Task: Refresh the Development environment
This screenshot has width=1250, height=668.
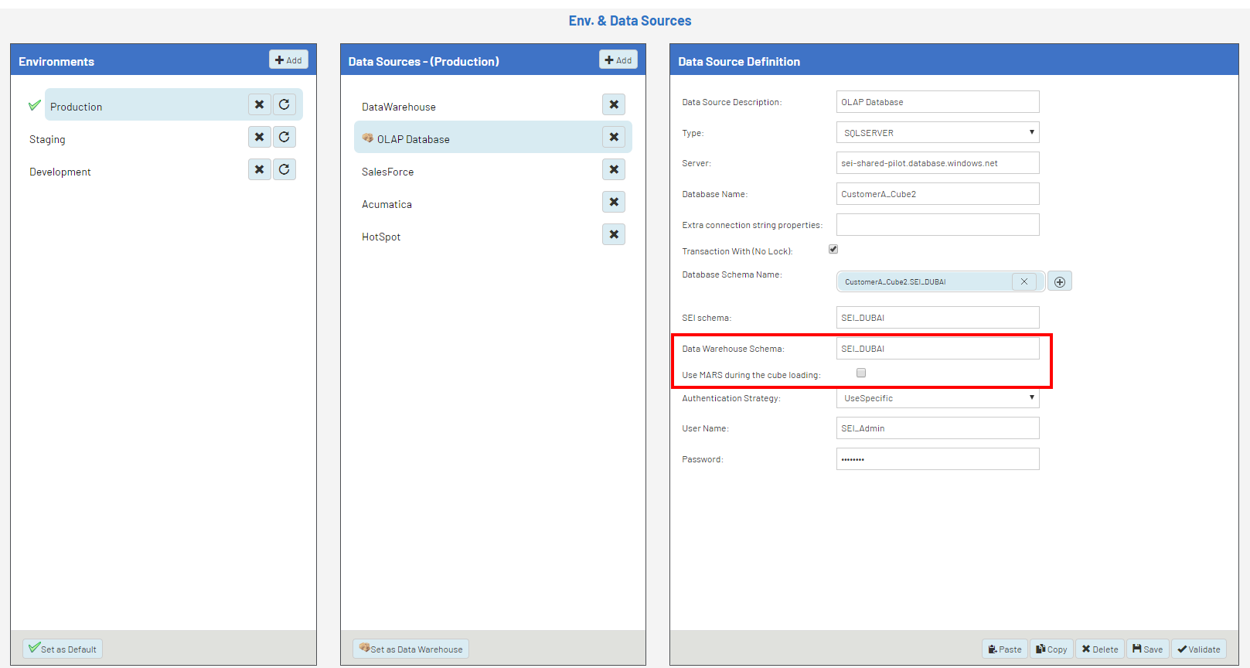Action: 284,169
